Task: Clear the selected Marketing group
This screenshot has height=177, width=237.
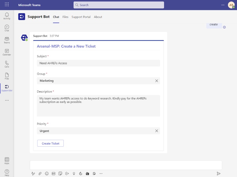Action: pos(157,80)
